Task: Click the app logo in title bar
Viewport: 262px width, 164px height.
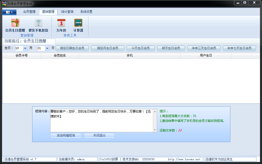Action: [4, 4]
